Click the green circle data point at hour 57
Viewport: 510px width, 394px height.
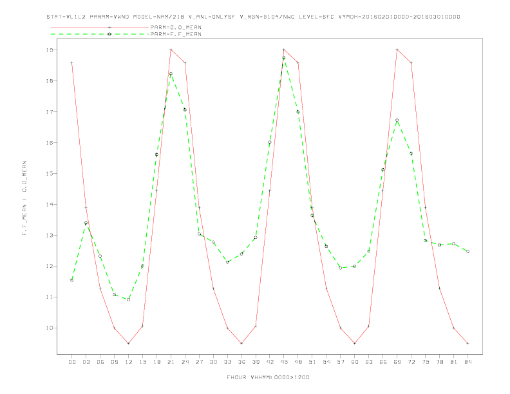point(341,268)
